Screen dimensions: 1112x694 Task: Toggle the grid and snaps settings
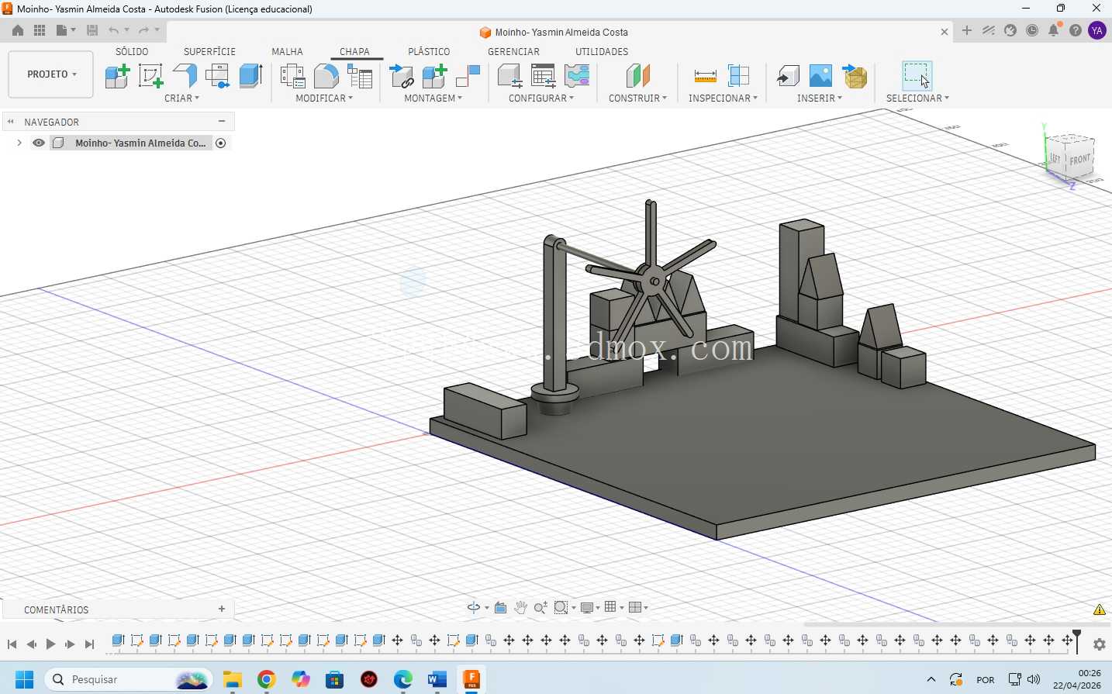tap(614, 607)
